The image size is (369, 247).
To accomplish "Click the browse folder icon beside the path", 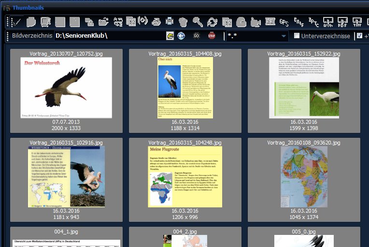I will 170,36.
